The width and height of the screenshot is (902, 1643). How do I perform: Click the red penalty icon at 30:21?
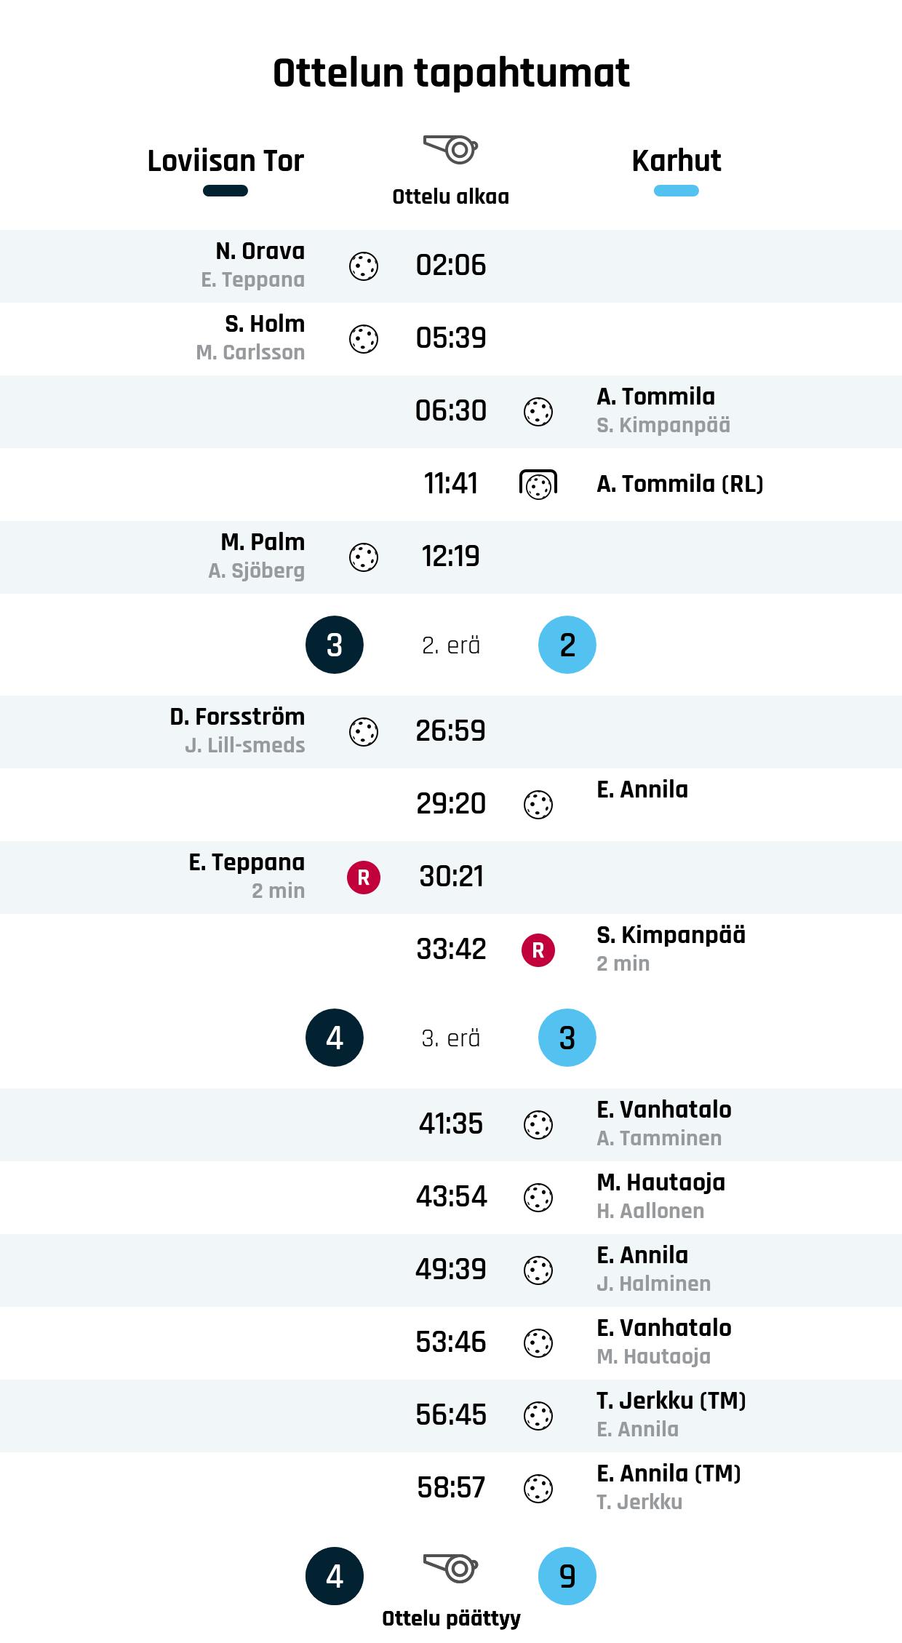[364, 878]
